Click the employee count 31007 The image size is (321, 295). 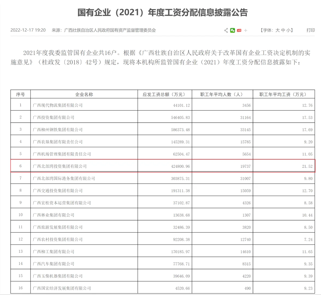[x=245, y=178]
